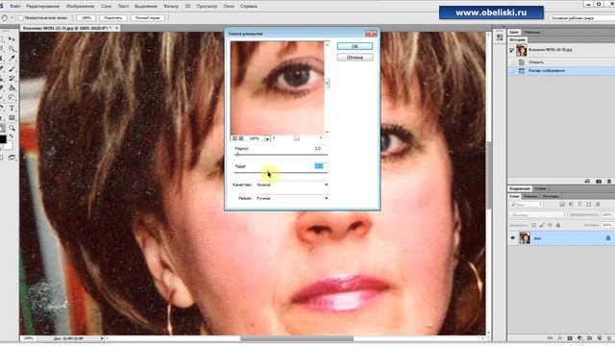Image resolution: width=615 pixels, height=346 pixels.
Task: Click Отмена in blur dialog
Action: click(x=355, y=58)
